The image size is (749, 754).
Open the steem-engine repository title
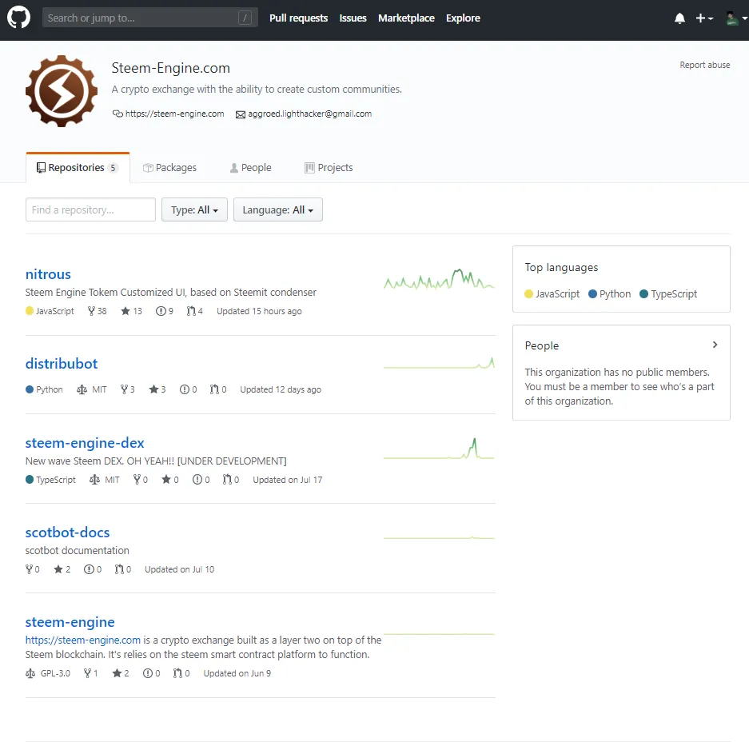pos(70,622)
